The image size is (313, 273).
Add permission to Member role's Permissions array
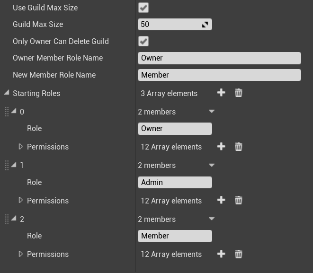point(221,254)
